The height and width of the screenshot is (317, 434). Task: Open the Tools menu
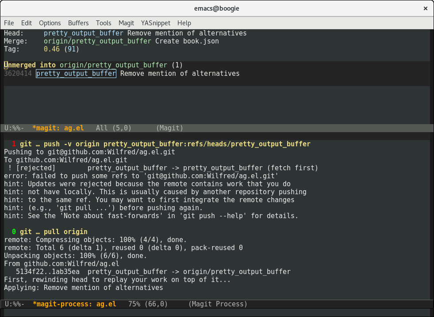pos(104,23)
